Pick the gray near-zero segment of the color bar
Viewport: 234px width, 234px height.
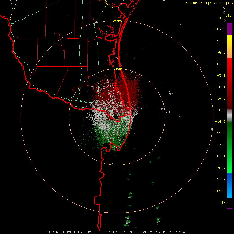(230, 115)
